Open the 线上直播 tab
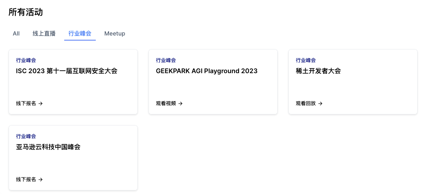Image resolution: width=424 pixels, height=194 pixels. pos(44,34)
